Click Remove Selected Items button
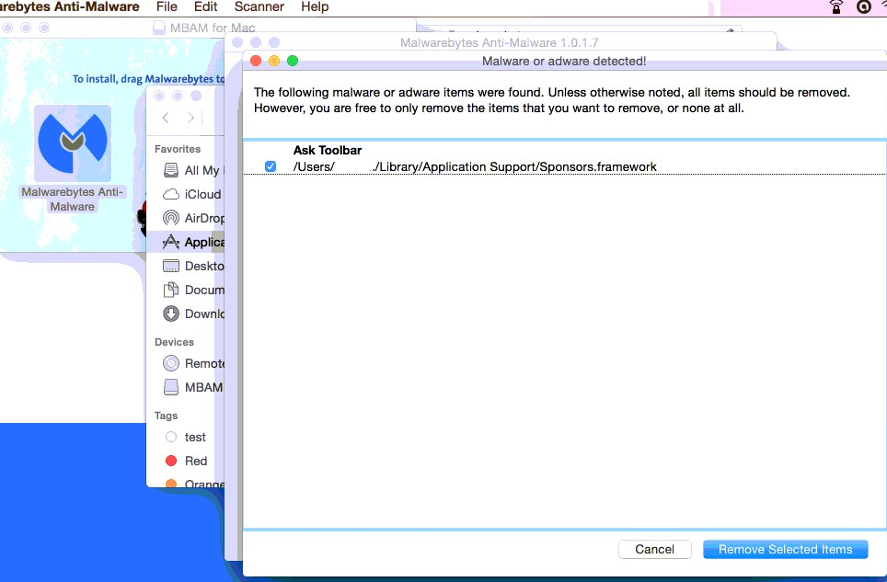 (x=785, y=549)
